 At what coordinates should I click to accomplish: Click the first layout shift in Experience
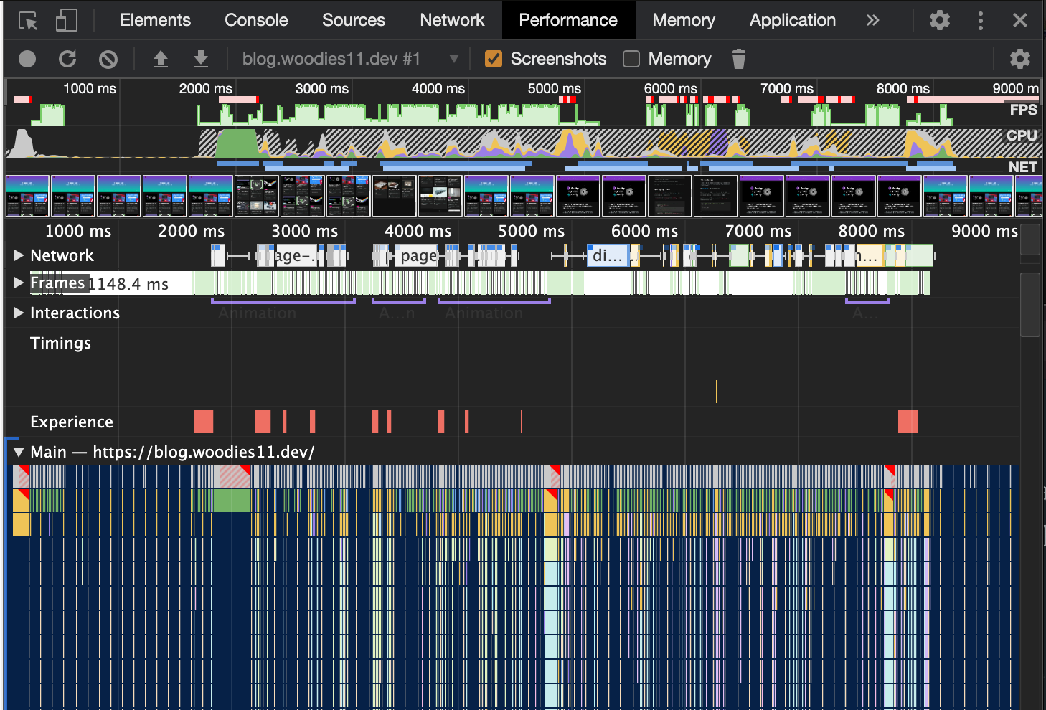tap(204, 422)
